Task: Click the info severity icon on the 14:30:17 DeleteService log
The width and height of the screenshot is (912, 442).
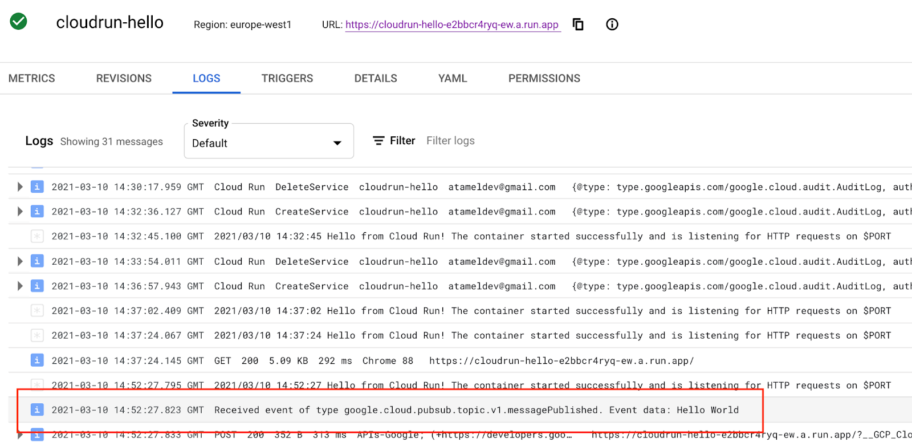Action: (x=37, y=186)
